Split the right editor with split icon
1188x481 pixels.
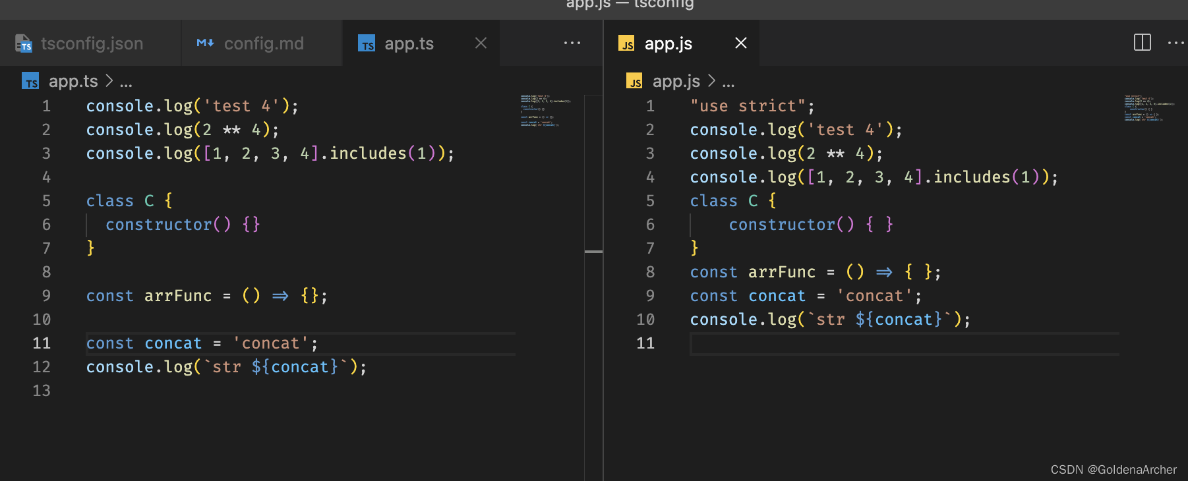[1143, 43]
